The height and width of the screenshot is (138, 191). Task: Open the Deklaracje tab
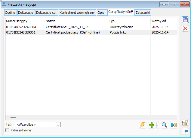point(26,13)
